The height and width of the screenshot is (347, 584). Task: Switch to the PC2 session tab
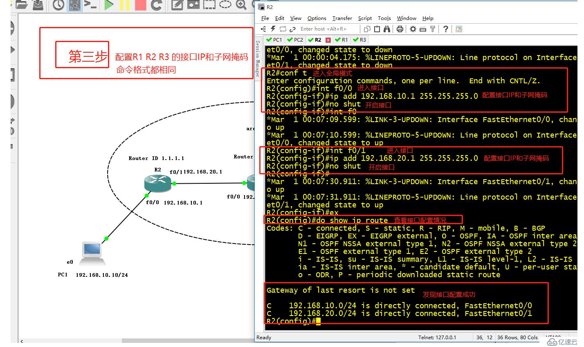coord(295,40)
